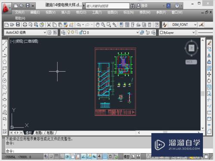Switch to the 布局2 layout tab
Screen dimensions: 215x161
pyautogui.click(x=50, y=133)
